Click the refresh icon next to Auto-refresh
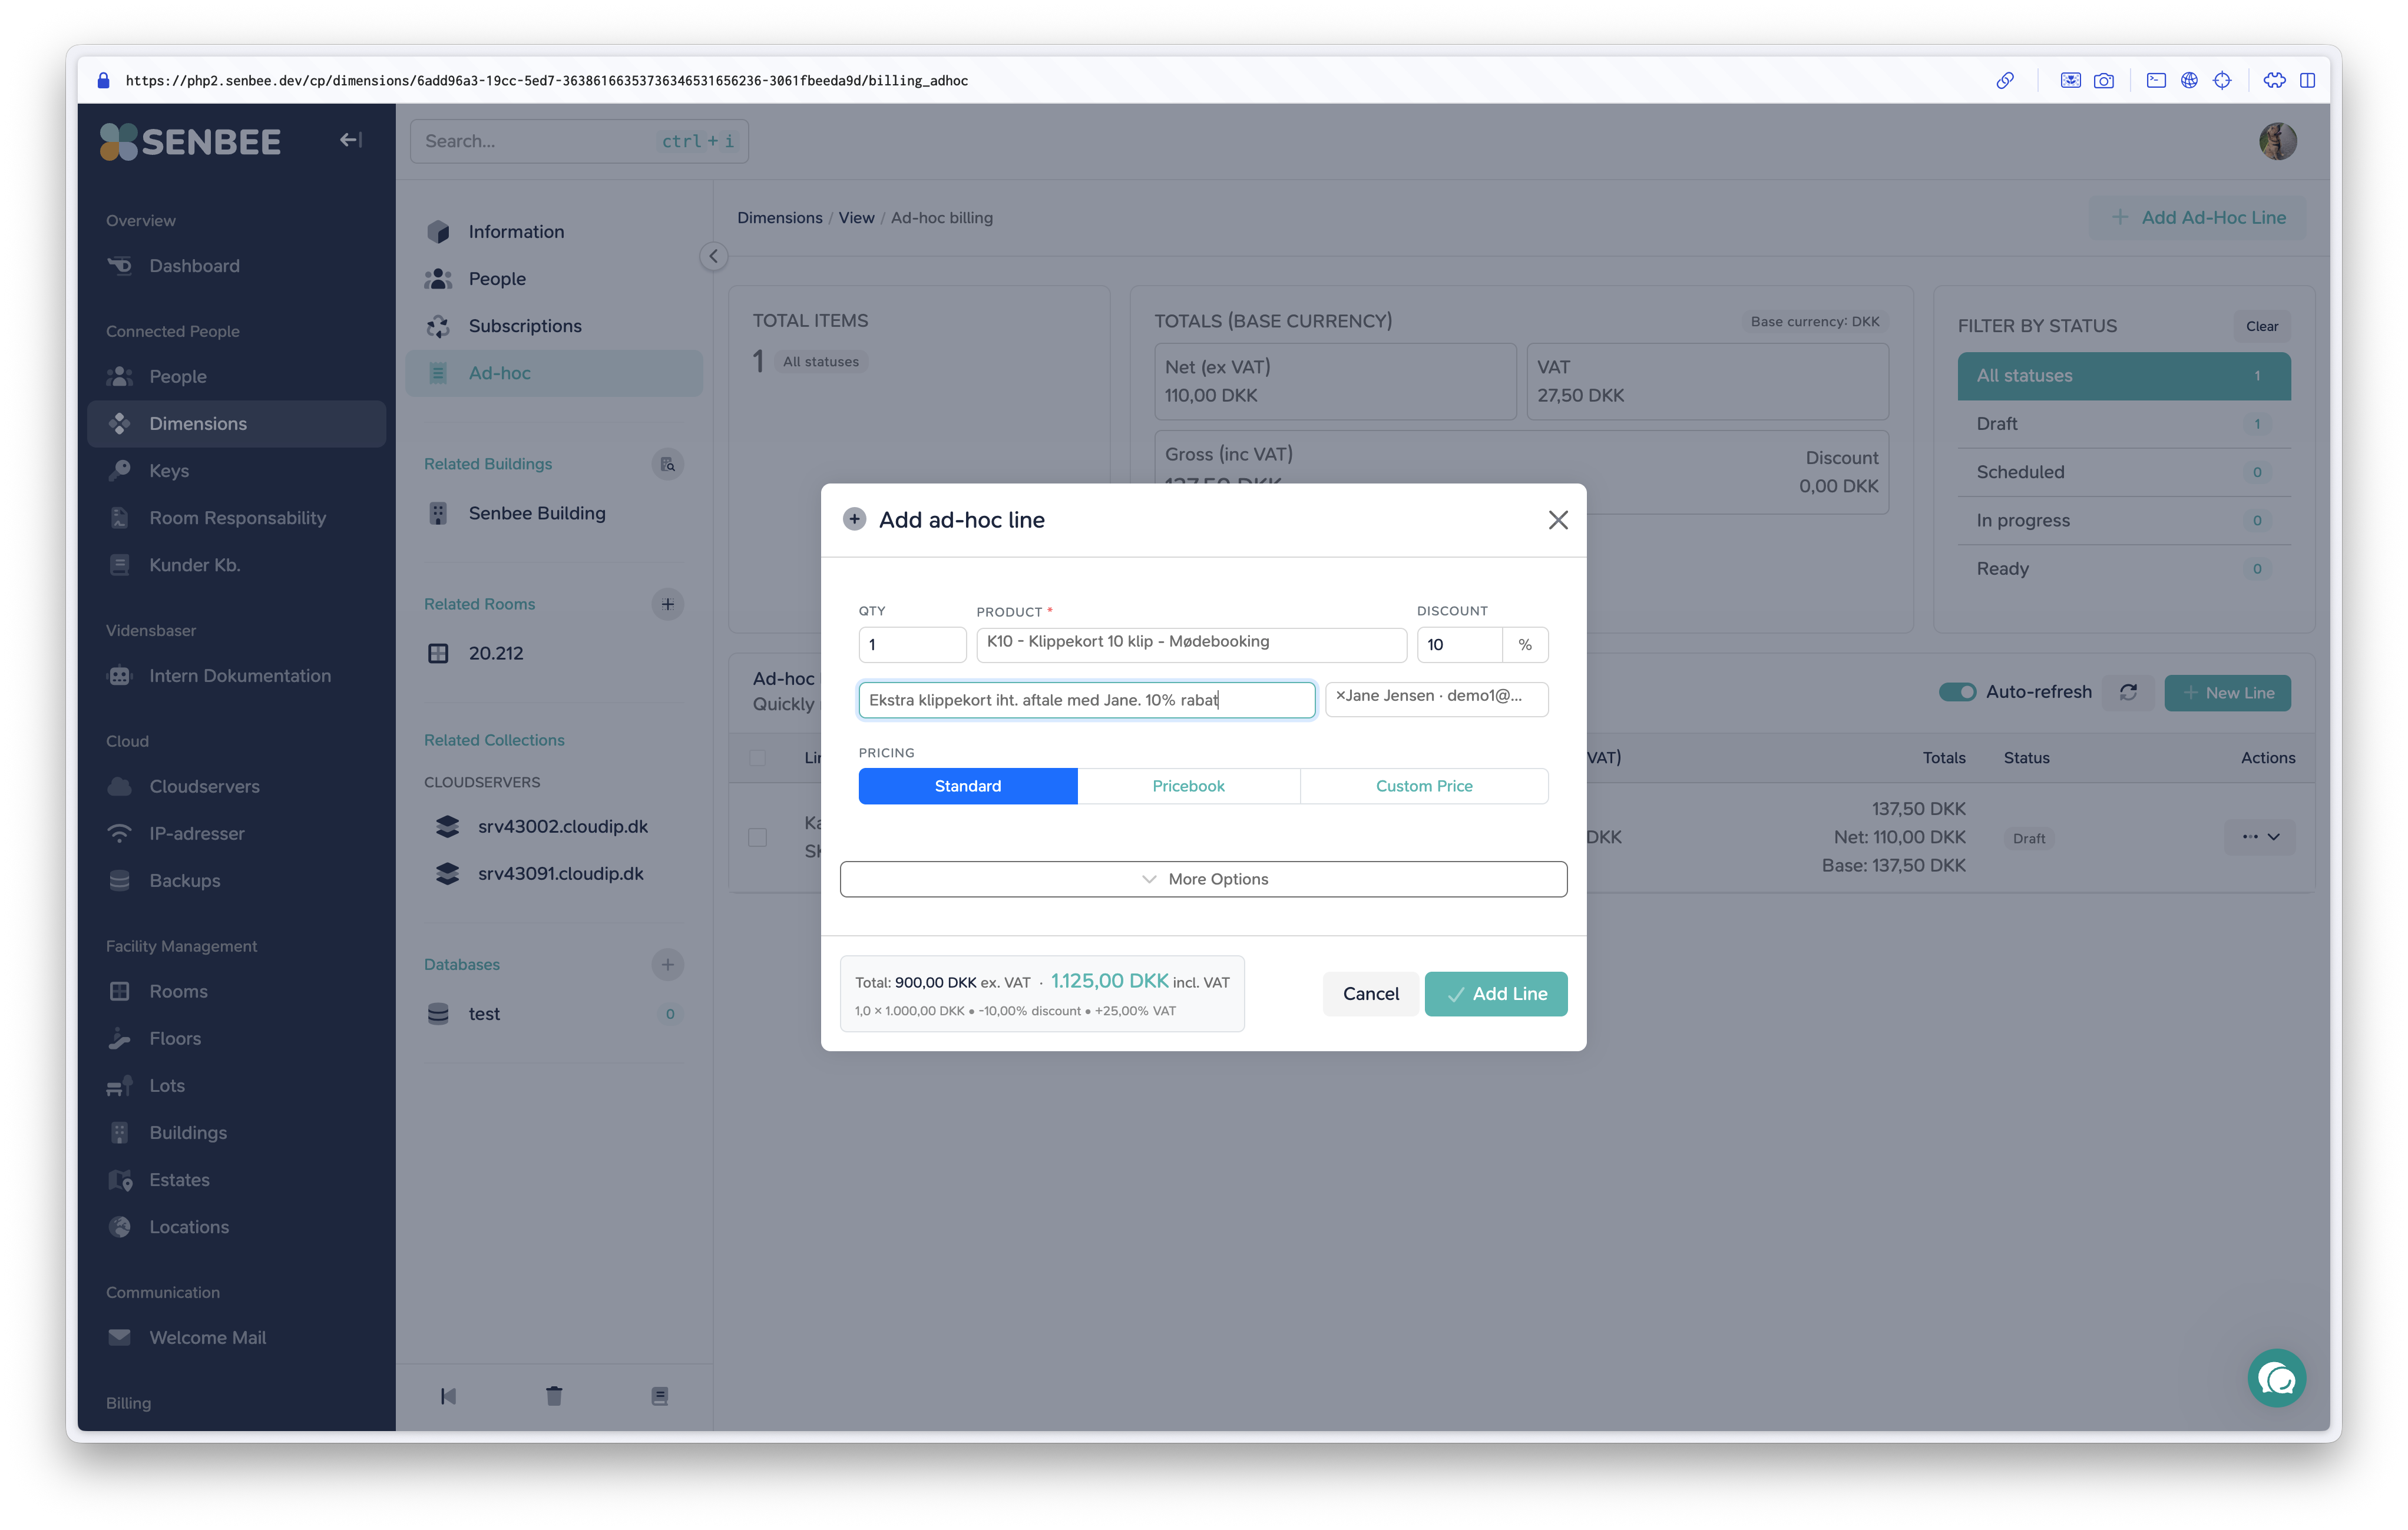Viewport: 2408px width, 1530px height. coord(2128,692)
